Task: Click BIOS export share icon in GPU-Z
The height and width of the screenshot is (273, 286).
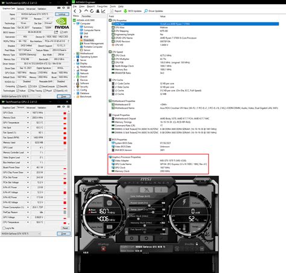Action: point(56,32)
